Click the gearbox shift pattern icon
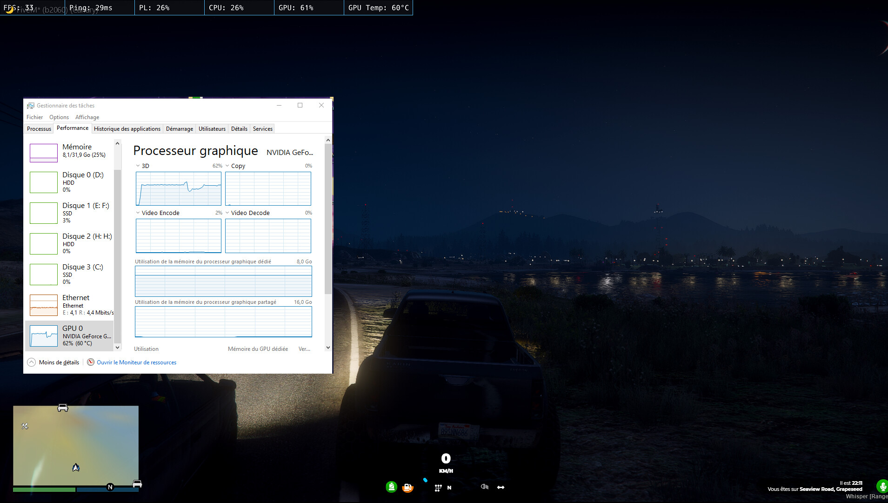This screenshot has height=503, width=888. pos(438,487)
